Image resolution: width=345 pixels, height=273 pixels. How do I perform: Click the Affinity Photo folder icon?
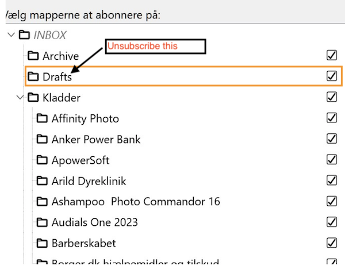(42, 119)
